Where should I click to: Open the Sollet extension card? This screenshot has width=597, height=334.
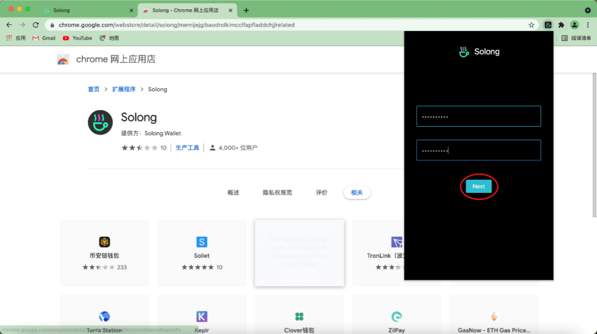[x=202, y=253]
